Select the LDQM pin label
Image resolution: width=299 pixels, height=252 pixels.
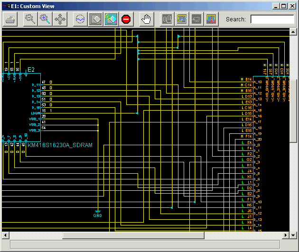[36, 113]
